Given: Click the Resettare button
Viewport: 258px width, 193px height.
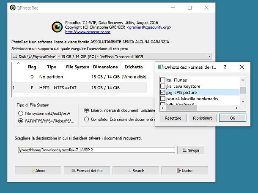Looking at the screenshot, I should 173,118.
